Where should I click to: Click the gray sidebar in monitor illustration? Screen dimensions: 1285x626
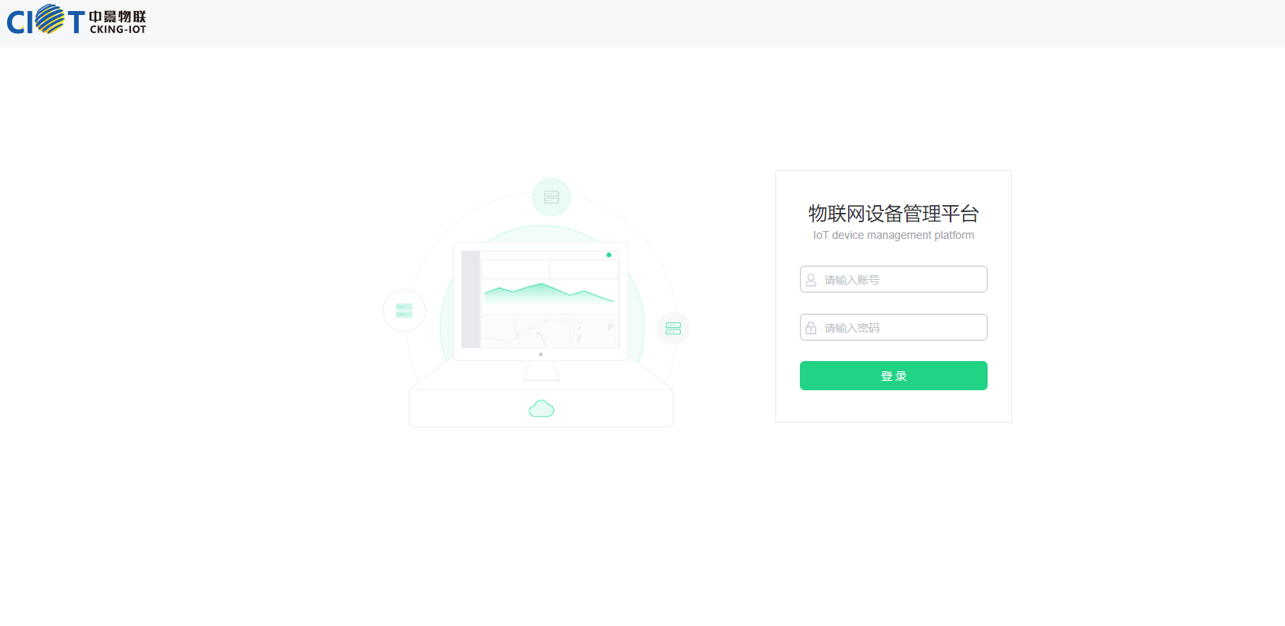coord(471,300)
